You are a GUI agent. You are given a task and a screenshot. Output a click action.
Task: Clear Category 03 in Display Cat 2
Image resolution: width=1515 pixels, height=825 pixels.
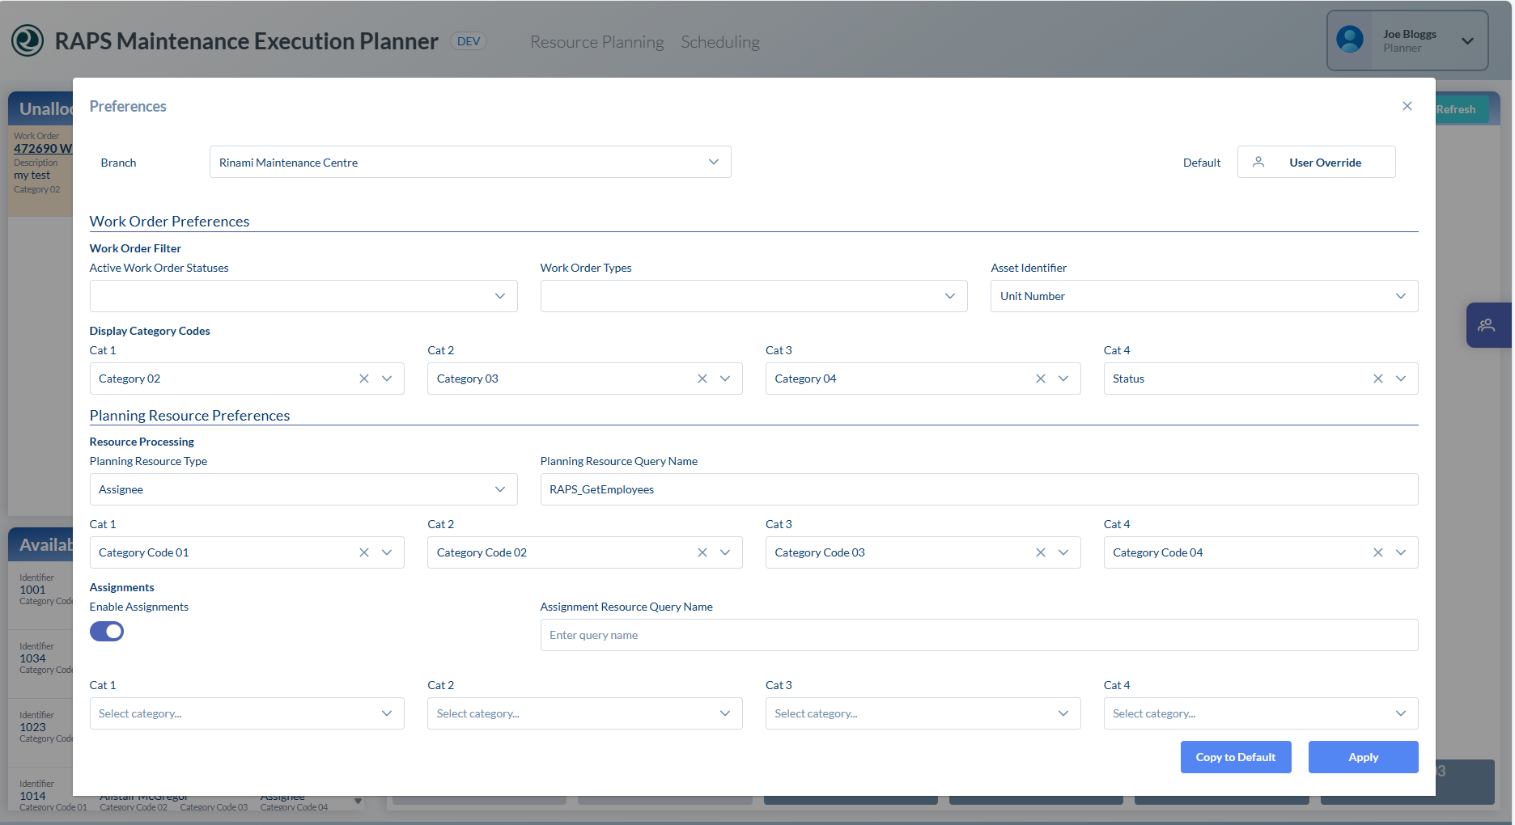click(702, 379)
